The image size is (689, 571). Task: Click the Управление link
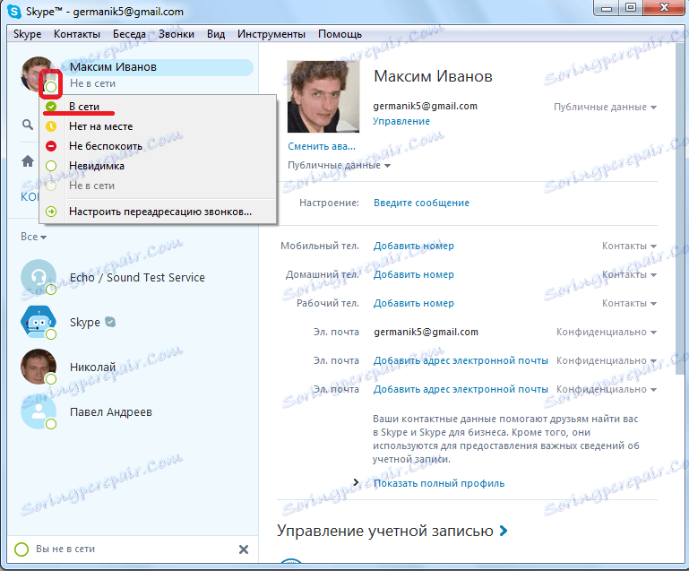coord(401,121)
